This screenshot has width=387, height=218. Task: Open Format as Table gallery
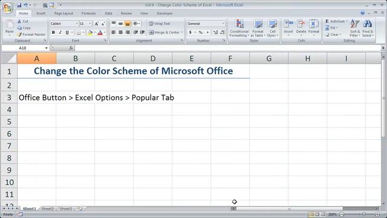tap(258, 28)
